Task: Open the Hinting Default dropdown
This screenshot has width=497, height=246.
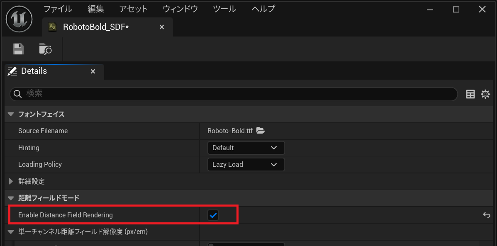Action: [246, 148]
